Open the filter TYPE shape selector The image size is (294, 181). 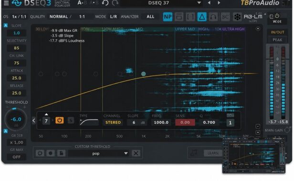click(x=89, y=122)
